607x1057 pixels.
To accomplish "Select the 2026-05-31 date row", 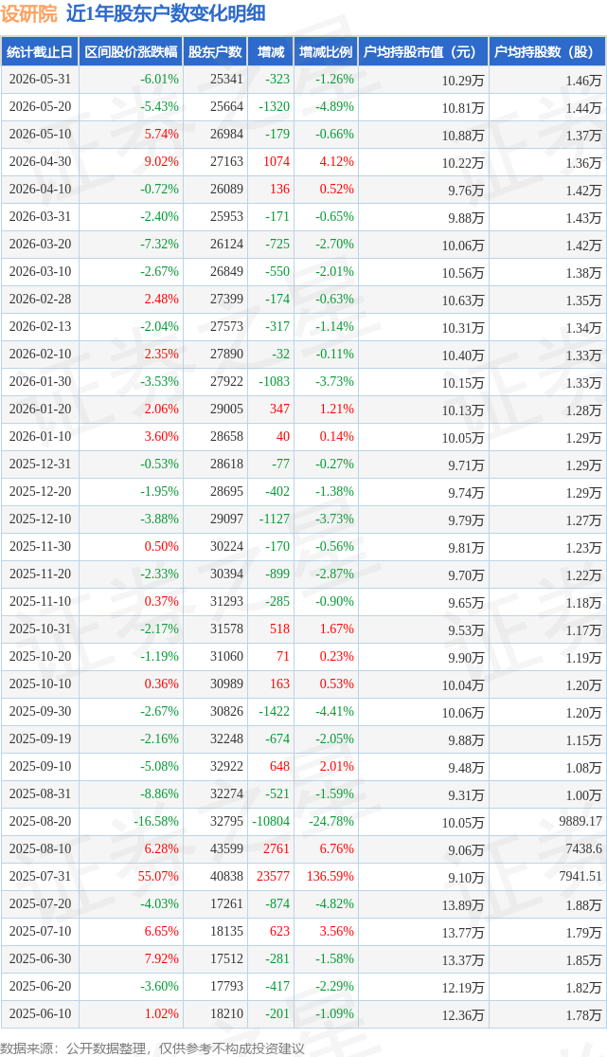I will [303, 80].
